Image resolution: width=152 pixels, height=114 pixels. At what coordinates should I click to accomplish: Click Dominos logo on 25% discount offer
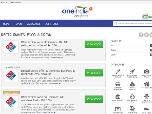tap(11, 75)
